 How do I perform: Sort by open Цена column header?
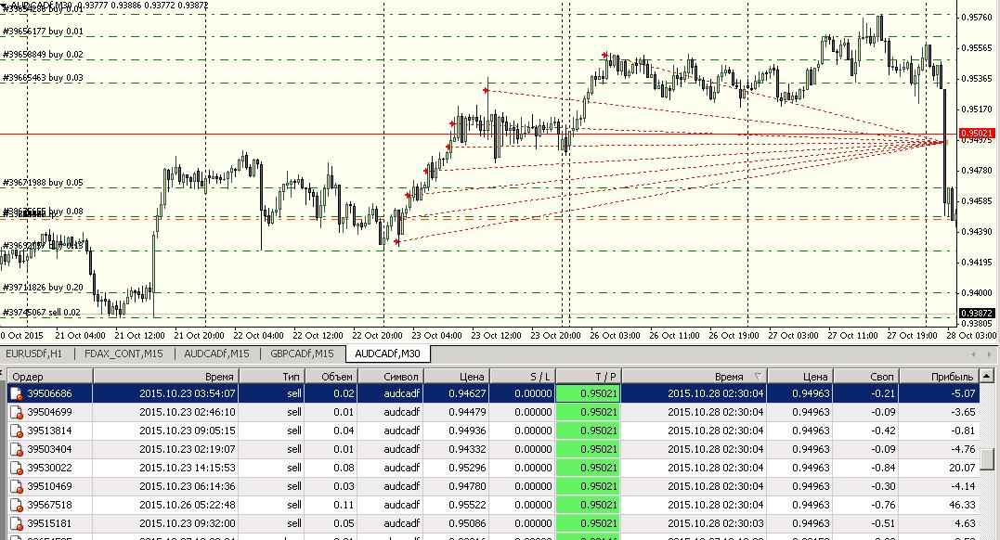tap(457, 376)
